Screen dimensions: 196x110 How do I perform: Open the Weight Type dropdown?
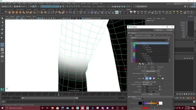coord(149,82)
